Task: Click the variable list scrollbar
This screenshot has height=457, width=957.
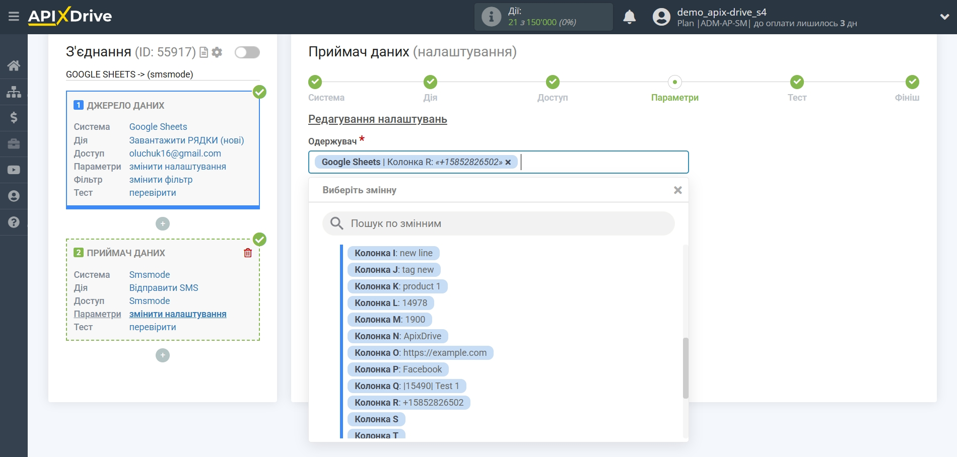Action: [685, 367]
